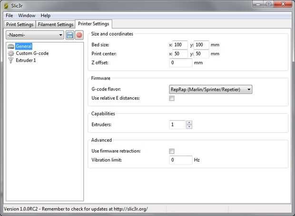This screenshot has width=295, height=216.
Task: Click the General tree item icon
Action: pos(11,46)
